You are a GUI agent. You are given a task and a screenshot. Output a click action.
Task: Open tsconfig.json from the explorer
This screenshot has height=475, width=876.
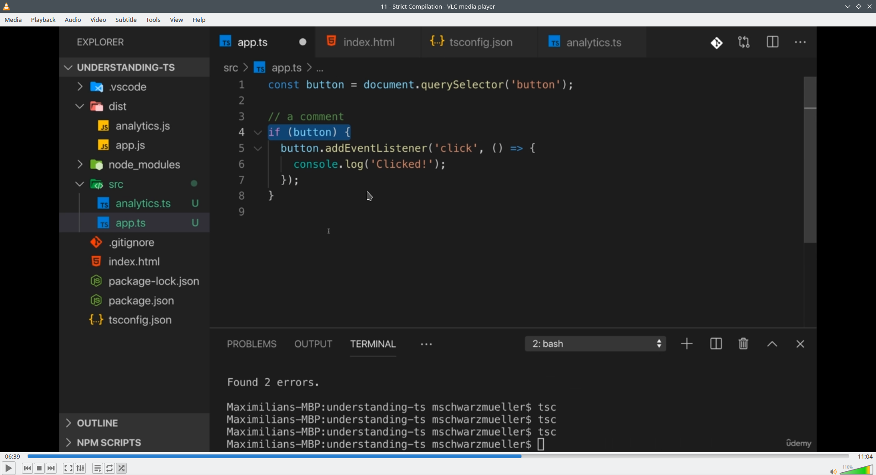pyautogui.click(x=135, y=320)
